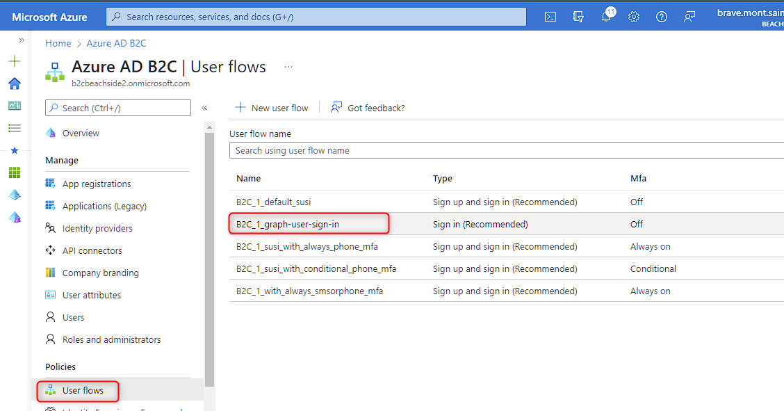Sort by the Name column header
The height and width of the screenshot is (411, 784).
point(249,179)
